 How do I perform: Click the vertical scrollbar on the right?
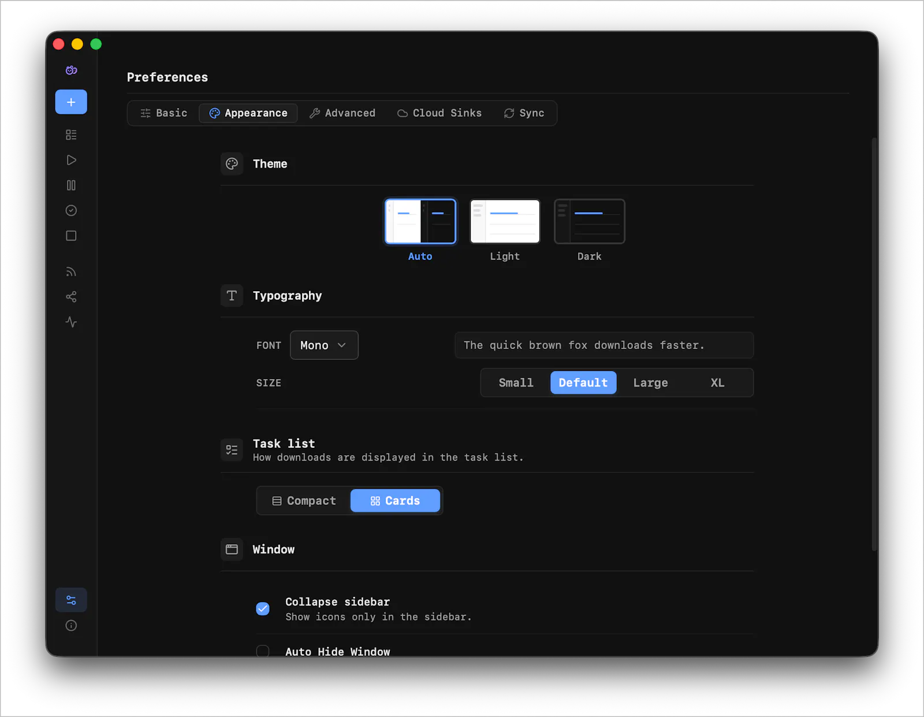tap(874, 344)
